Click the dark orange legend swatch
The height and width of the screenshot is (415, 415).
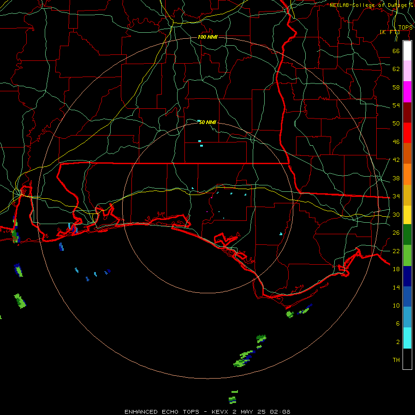407,154
